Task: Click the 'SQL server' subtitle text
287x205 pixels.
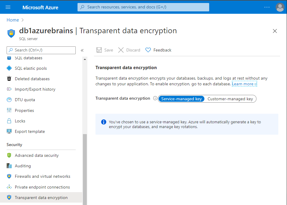Action: pos(28,39)
